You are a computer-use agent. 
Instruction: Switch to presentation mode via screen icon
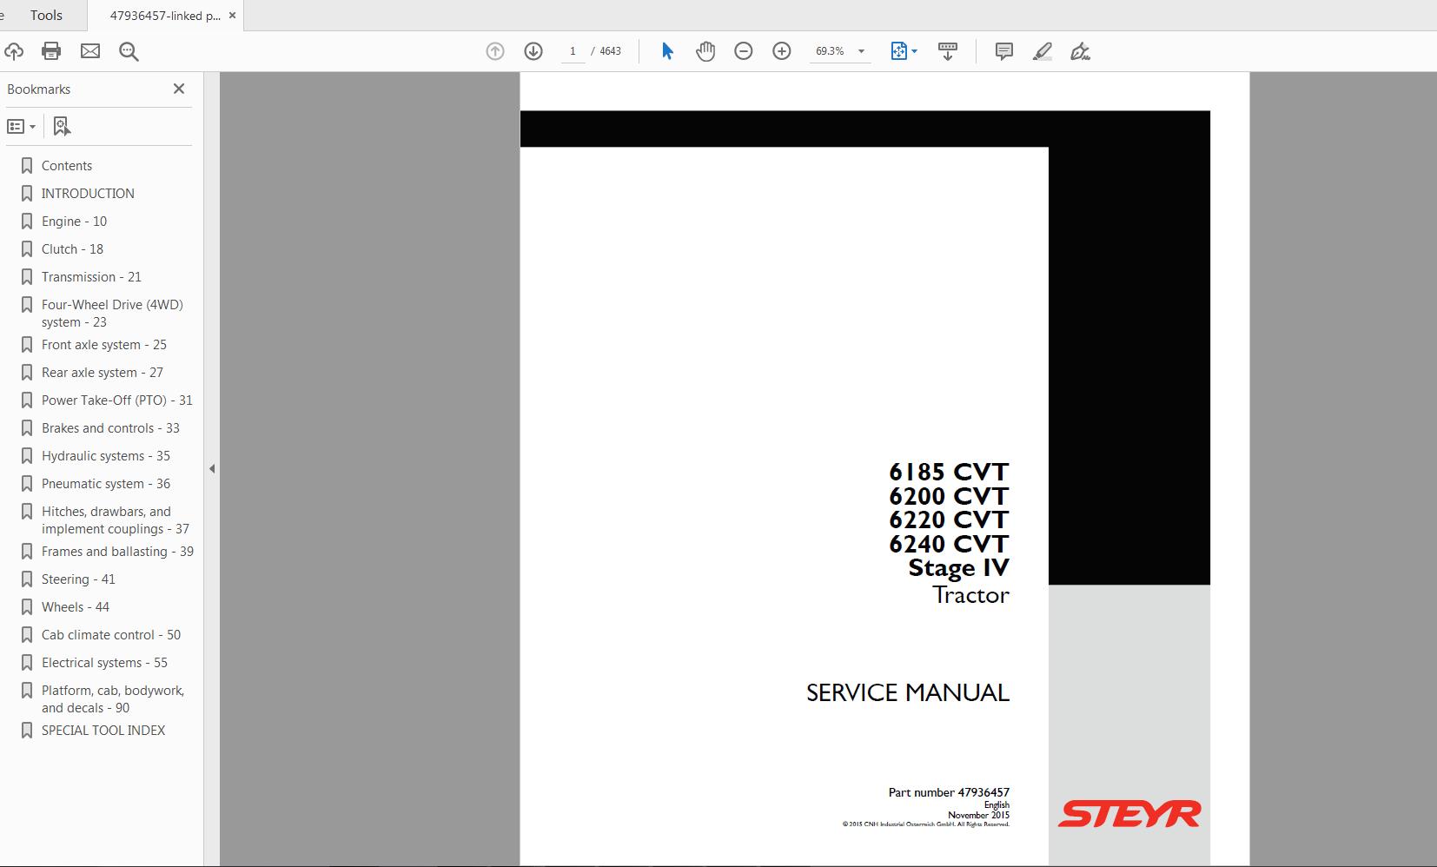948,51
